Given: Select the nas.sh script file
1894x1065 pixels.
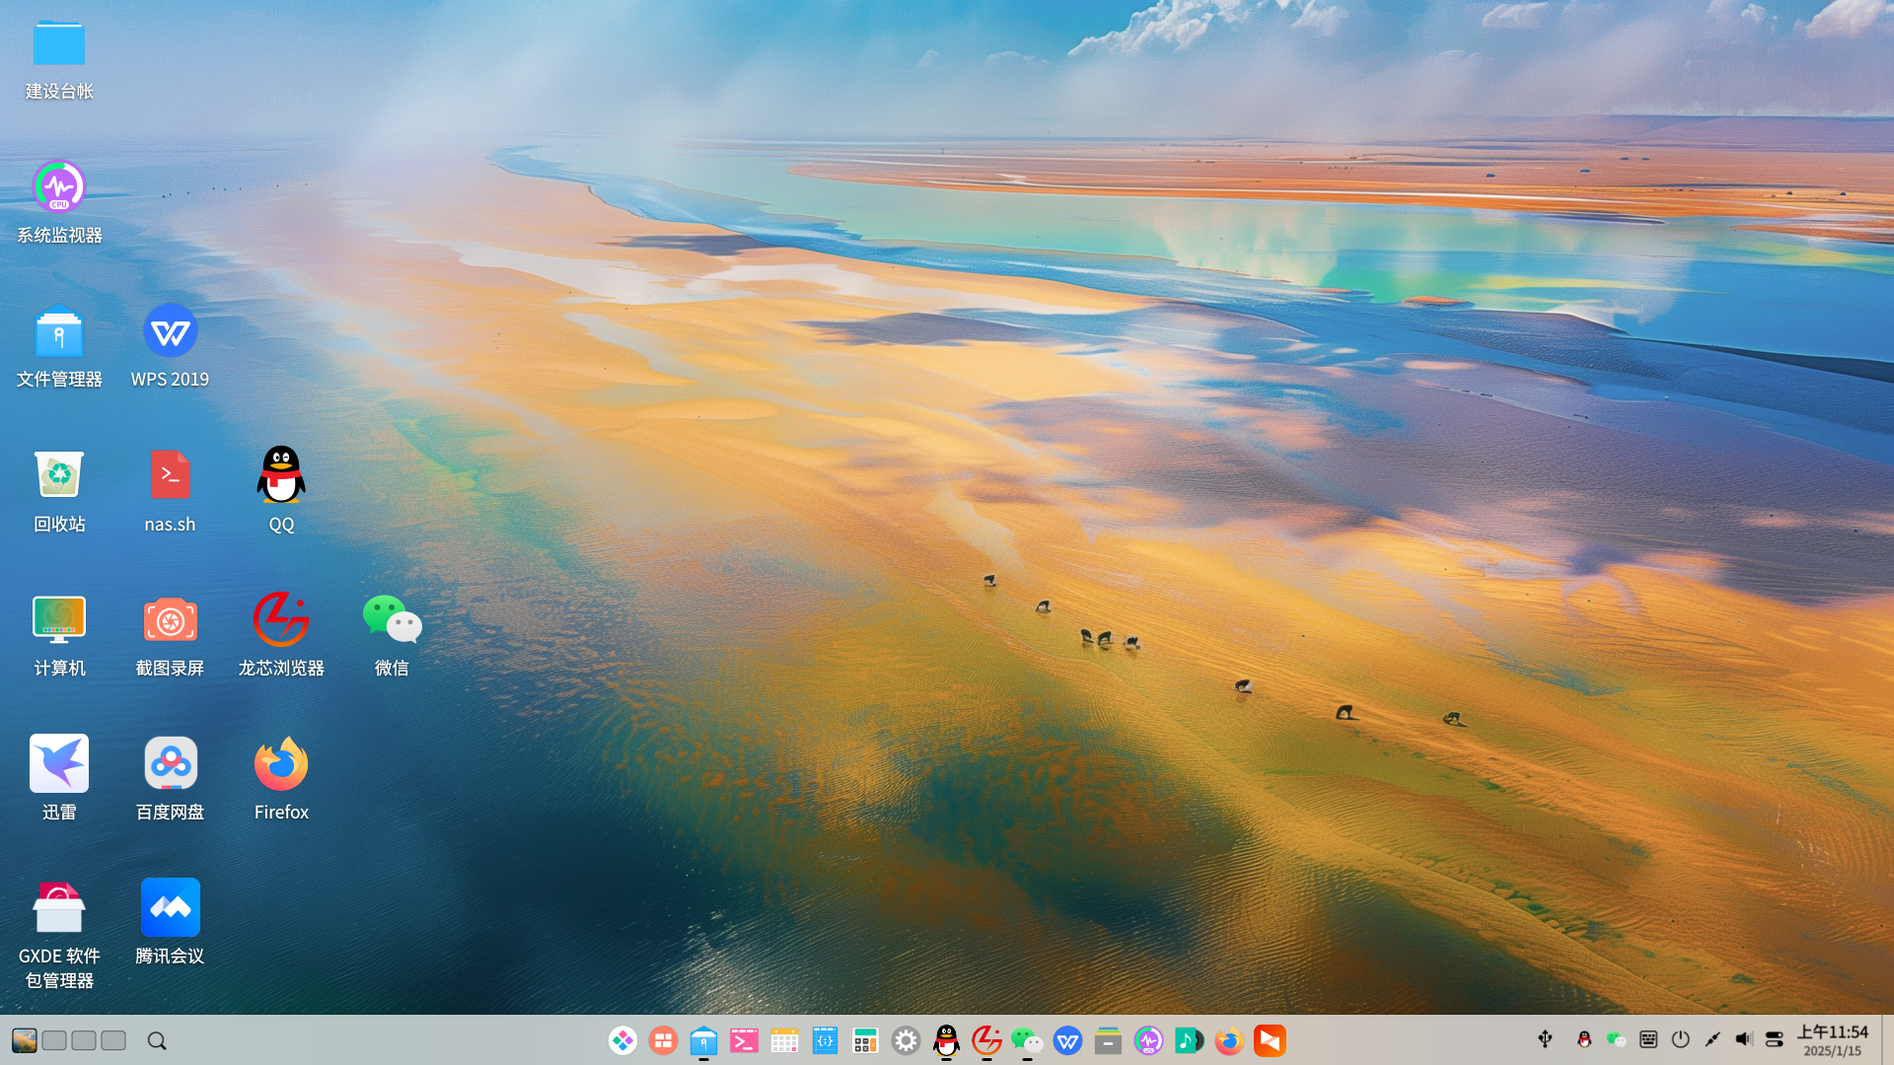Looking at the screenshot, I should 170,490.
